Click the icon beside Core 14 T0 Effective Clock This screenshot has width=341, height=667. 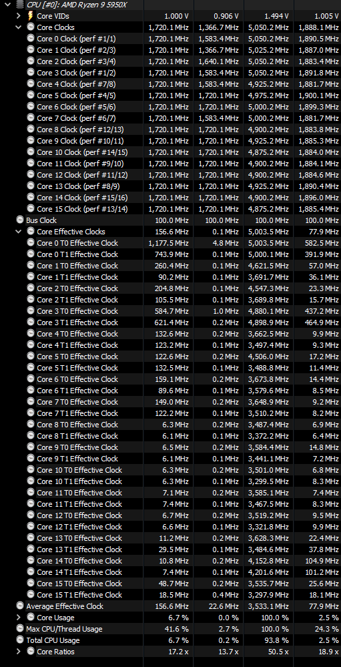[x=30, y=560]
